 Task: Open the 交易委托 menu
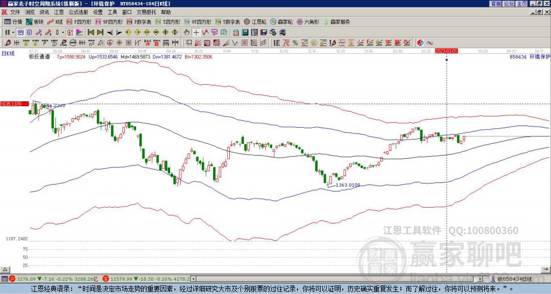click(146, 12)
